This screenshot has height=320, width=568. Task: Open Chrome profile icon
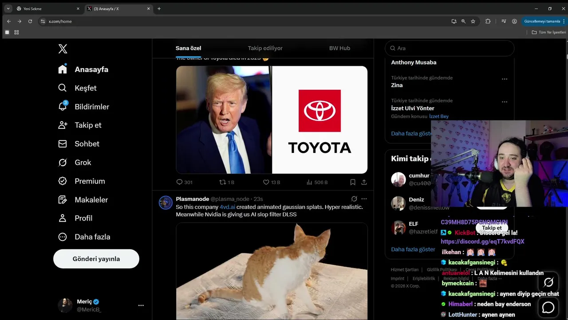pyautogui.click(x=514, y=21)
